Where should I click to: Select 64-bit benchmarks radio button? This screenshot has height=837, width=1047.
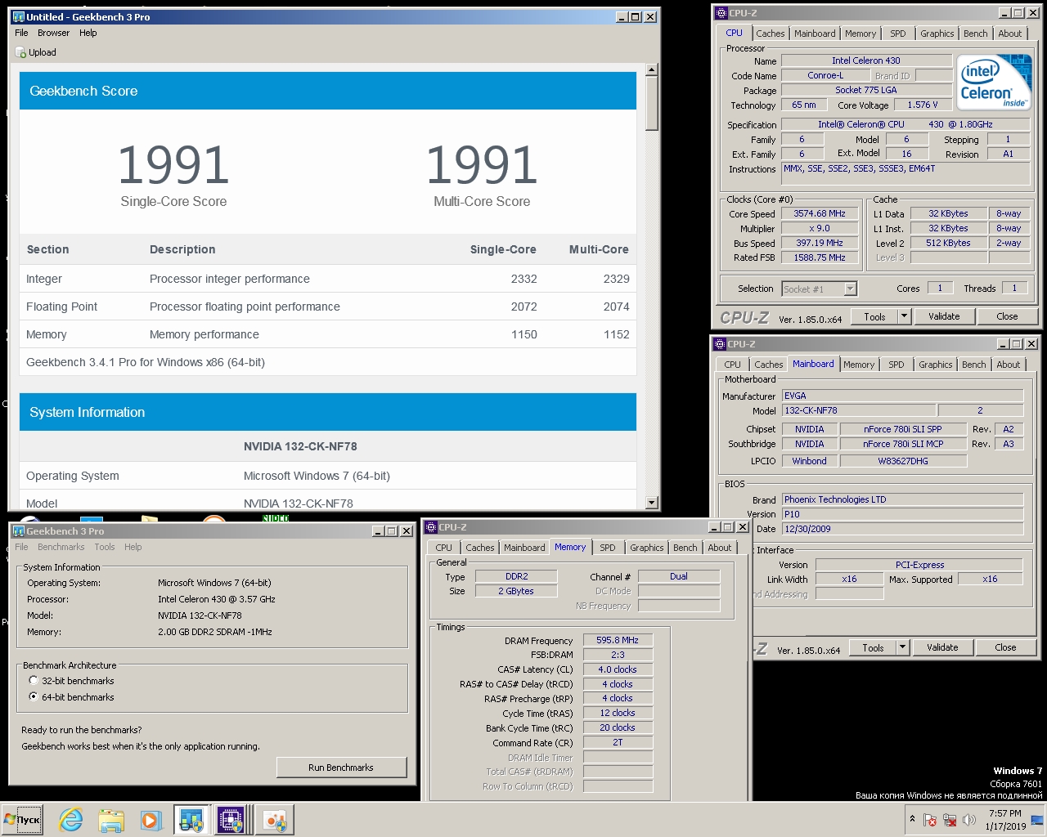tap(34, 696)
